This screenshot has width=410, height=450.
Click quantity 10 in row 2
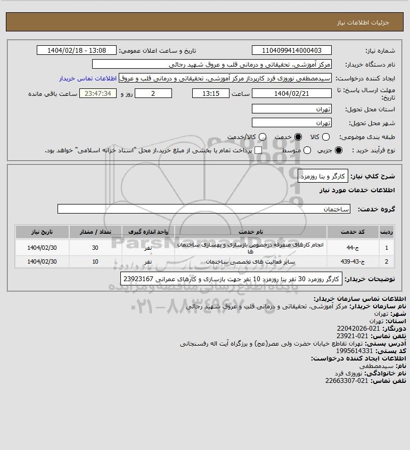[x=95, y=261]
